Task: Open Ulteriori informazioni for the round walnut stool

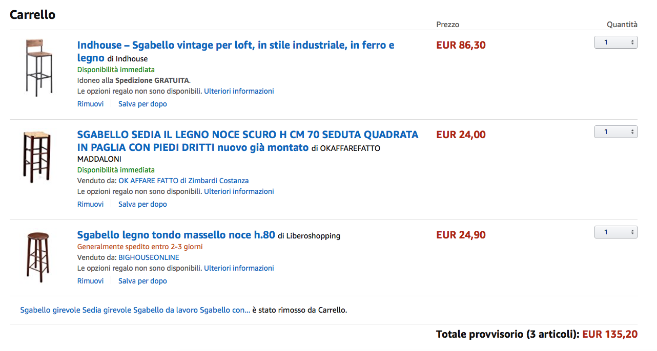Action: coord(239,268)
